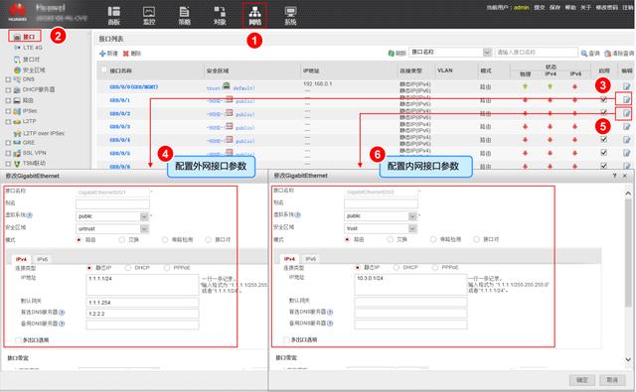Click edit icon for GE0/0/5 row
636x392 pixels.
[x=627, y=153]
